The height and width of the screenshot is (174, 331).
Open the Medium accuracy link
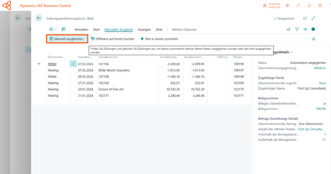pos(320,68)
